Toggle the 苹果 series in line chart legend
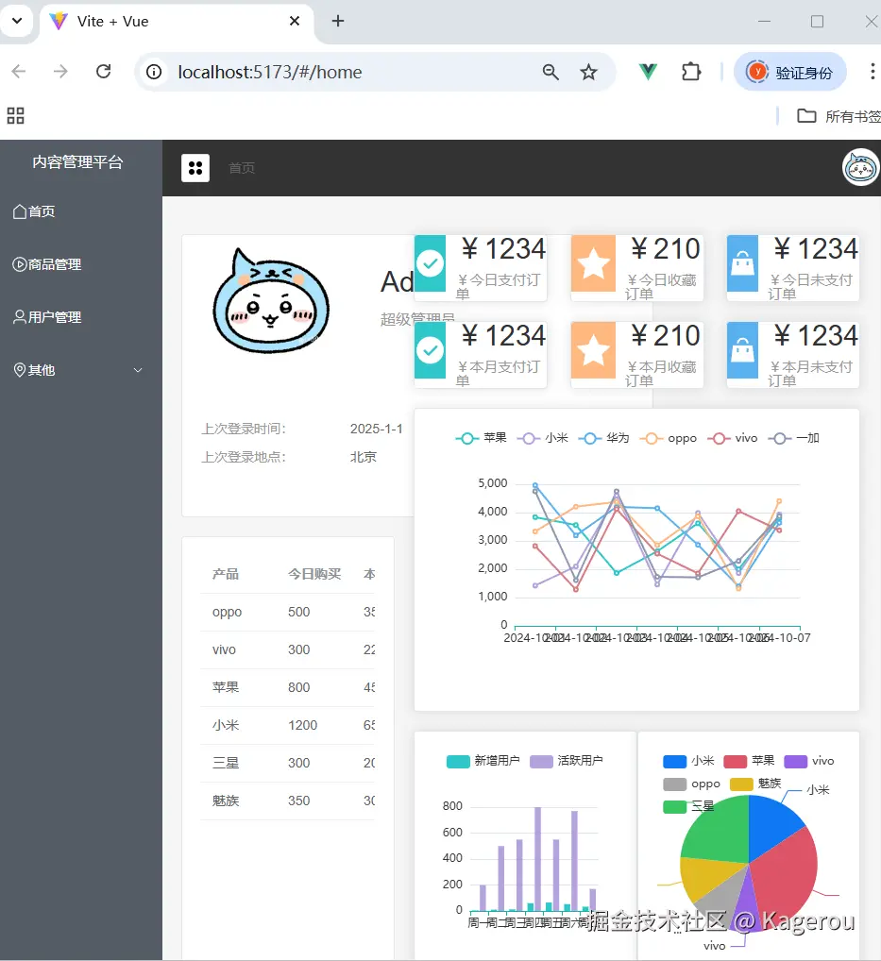The image size is (881, 961). [482, 438]
